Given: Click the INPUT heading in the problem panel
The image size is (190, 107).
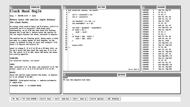Looking at the screenshot, I should [12, 64].
